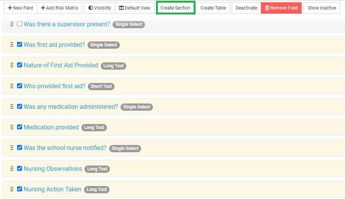Click Long Text badge beside Medication provided
345x199 pixels.
(x=94, y=127)
